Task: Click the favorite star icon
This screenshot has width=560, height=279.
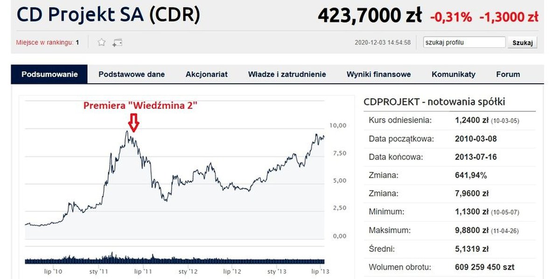Action: coord(101,43)
